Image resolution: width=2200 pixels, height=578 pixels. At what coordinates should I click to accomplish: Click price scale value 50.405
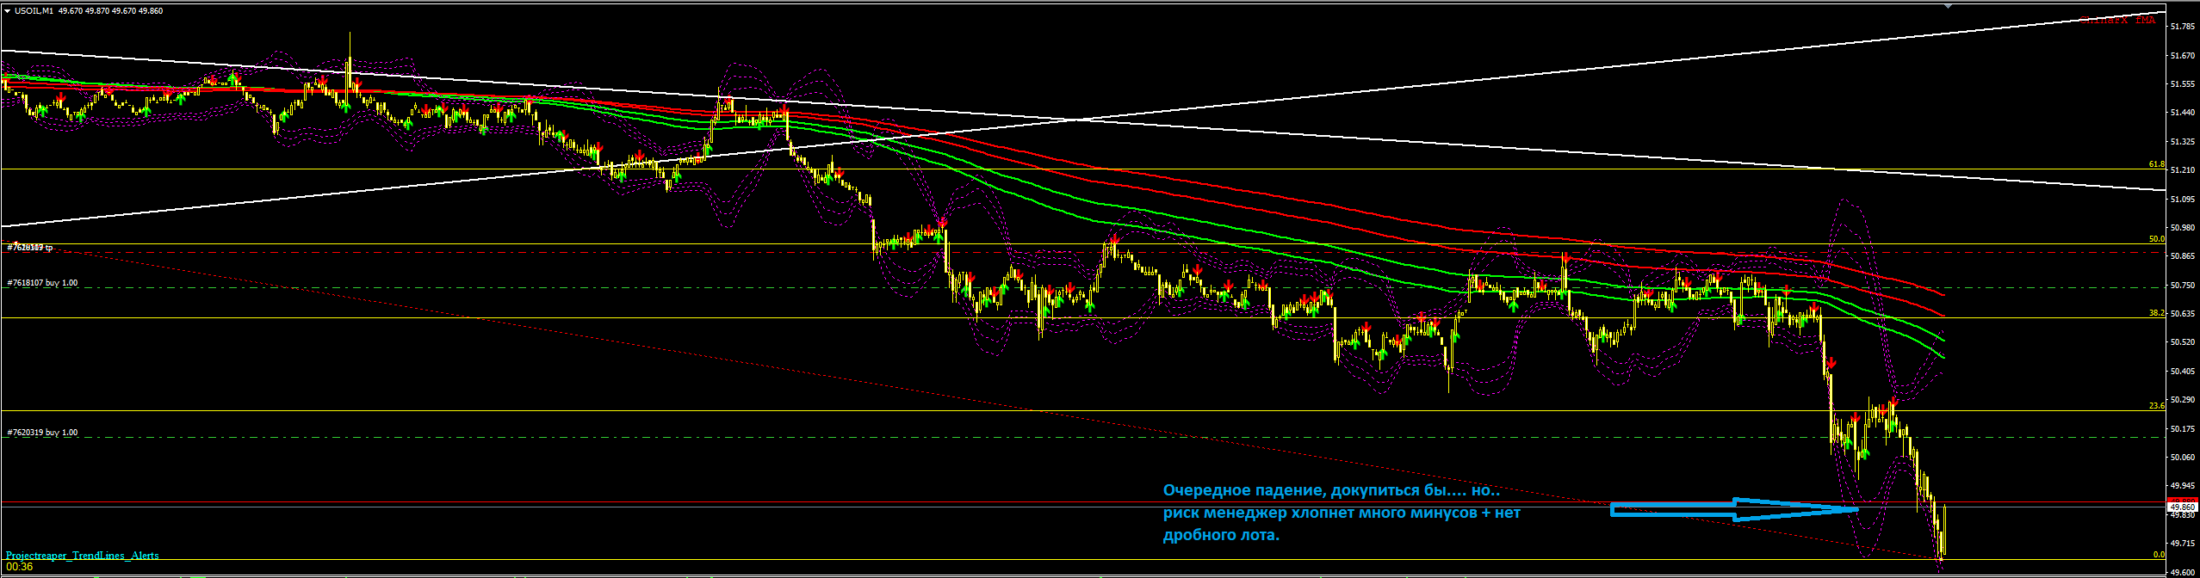2183,372
